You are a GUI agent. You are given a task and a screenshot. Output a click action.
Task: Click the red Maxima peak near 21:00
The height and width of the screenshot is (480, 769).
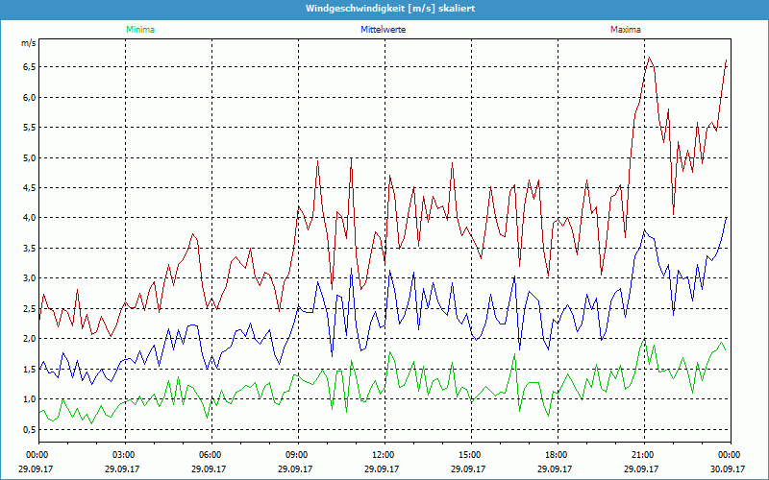pos(650,58)
